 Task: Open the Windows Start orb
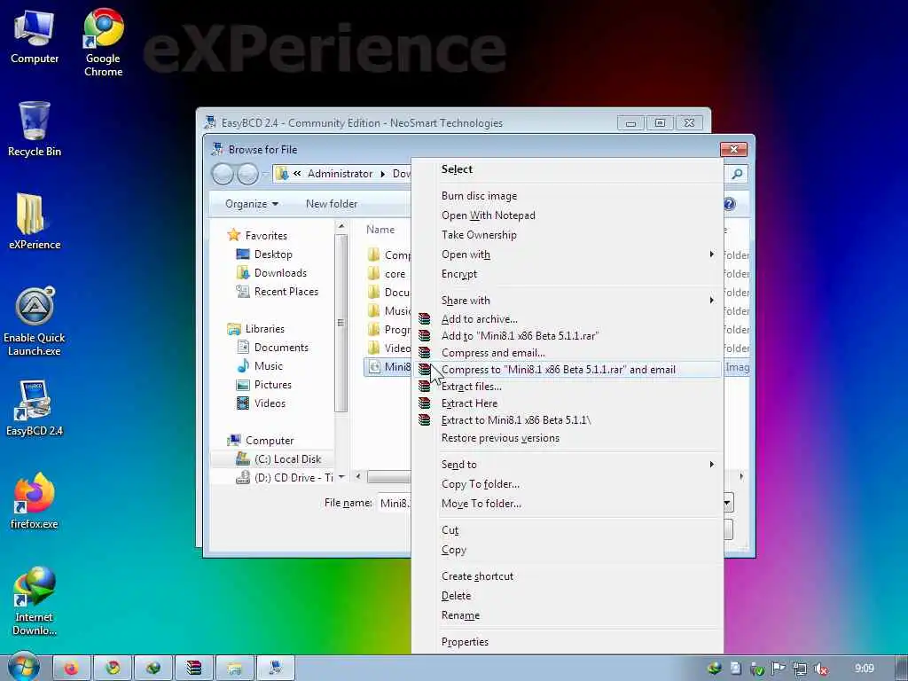23,667
